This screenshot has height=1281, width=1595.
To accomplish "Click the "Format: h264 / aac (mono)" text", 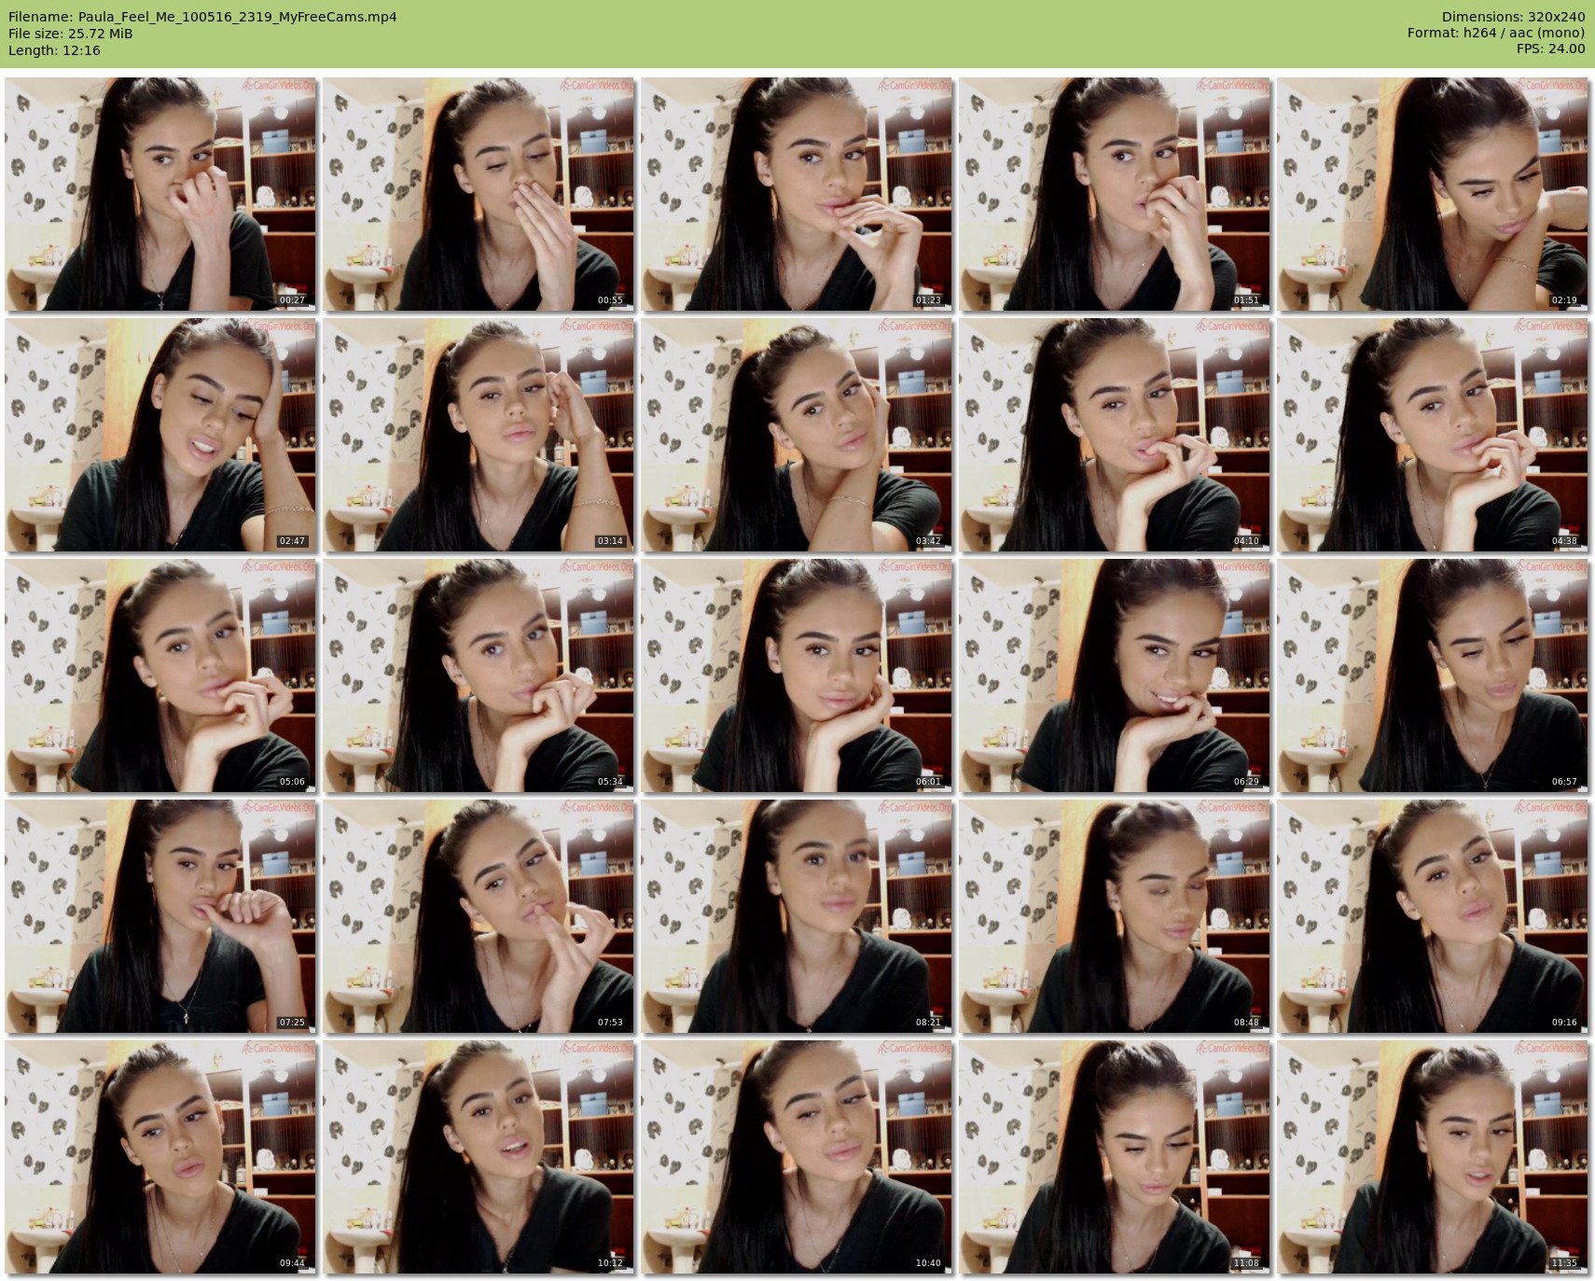I will point(1496,34).
